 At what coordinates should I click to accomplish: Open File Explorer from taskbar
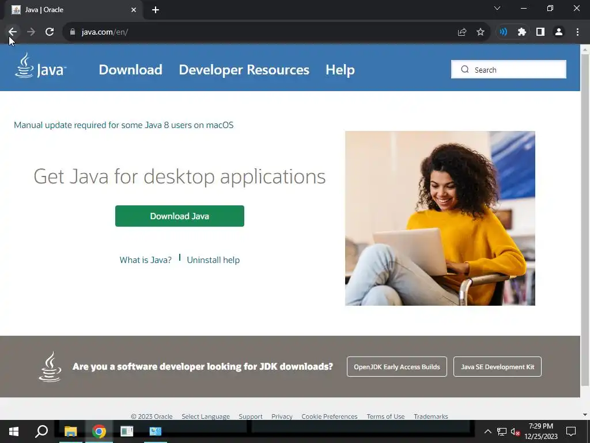coord(71,431)
